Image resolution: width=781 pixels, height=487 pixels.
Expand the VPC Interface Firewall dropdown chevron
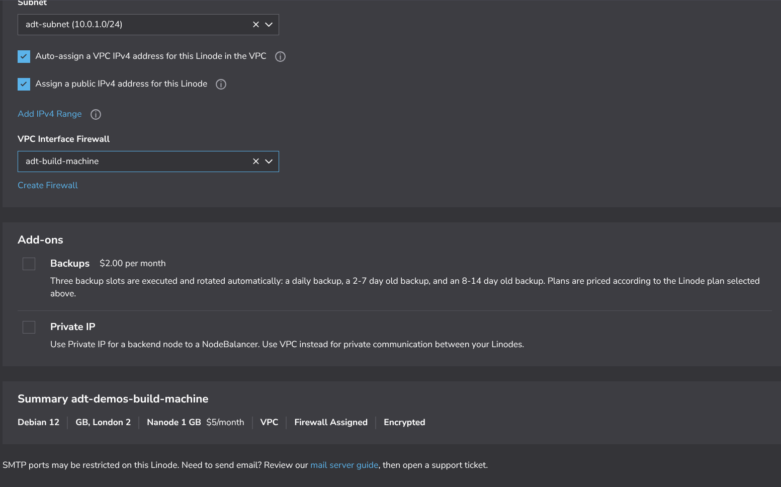269,161
